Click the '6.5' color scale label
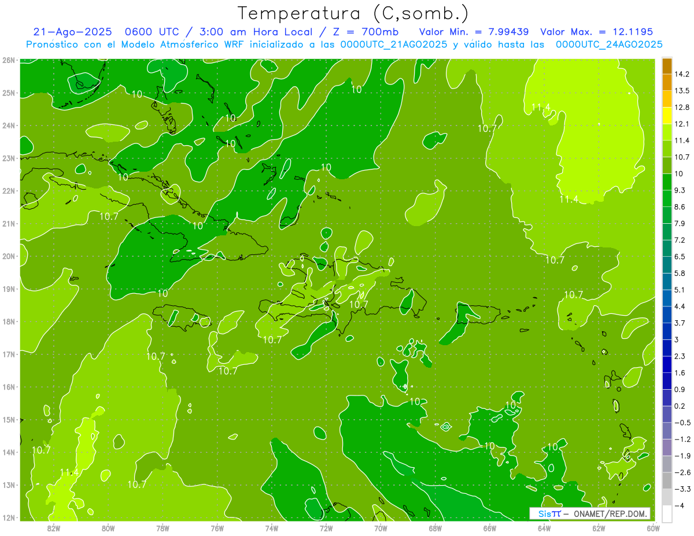 [680, 257]
